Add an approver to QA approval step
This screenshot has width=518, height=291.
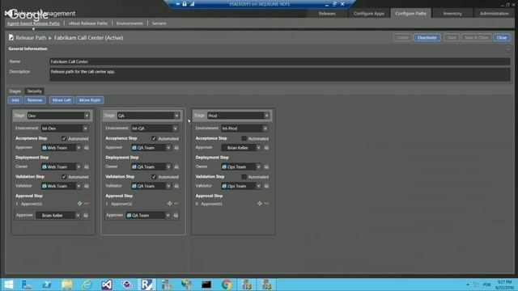click(x=169, y=204)
